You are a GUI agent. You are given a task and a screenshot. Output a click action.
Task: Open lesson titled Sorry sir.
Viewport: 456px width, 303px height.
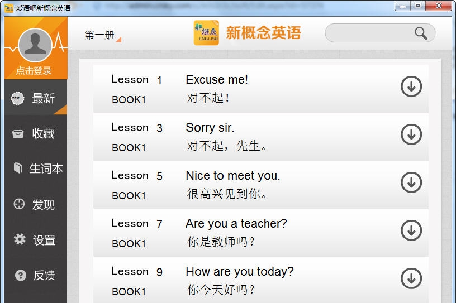click(210, 128)
